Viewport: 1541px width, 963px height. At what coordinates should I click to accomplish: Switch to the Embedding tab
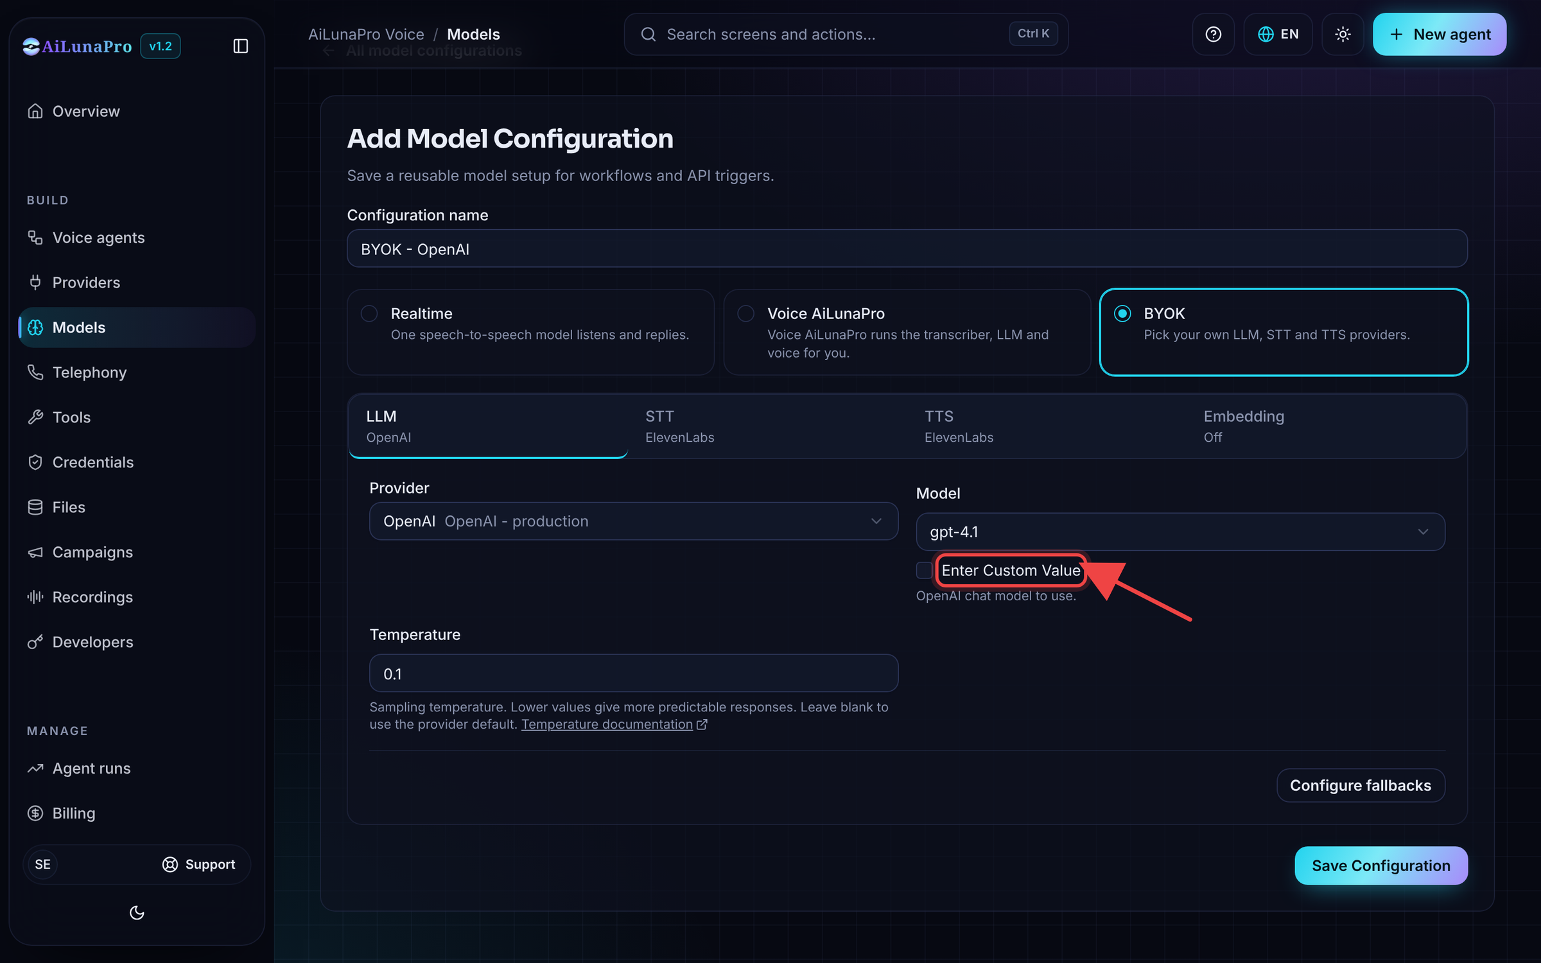pos(1326,426)
